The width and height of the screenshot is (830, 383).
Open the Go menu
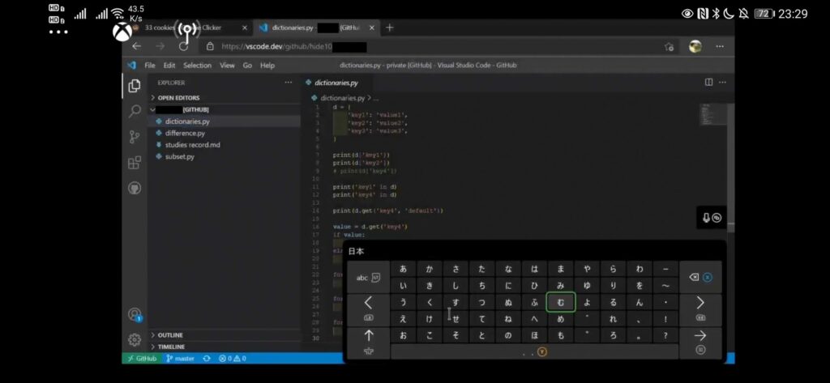click(x=247, y=66)
